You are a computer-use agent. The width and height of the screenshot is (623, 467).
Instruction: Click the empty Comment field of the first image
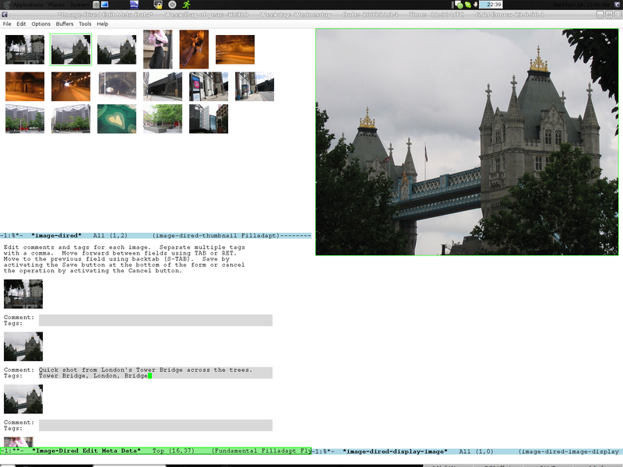(x=156, y=317)
